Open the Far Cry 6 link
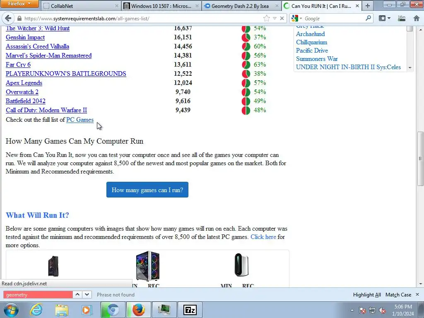 [x=18, y=65]
